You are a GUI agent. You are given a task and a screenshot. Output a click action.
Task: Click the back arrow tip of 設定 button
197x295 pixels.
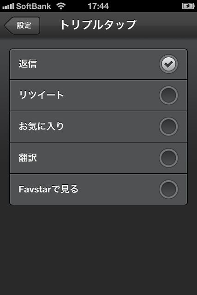(x=6, y=26)
